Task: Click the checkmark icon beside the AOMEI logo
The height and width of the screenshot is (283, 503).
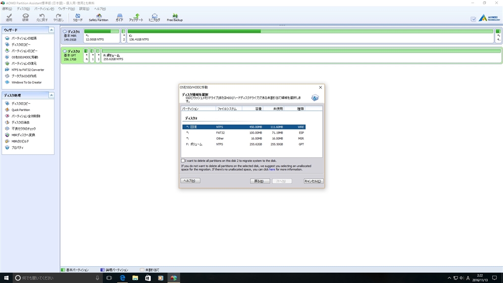Action: (x=473, y=19)
